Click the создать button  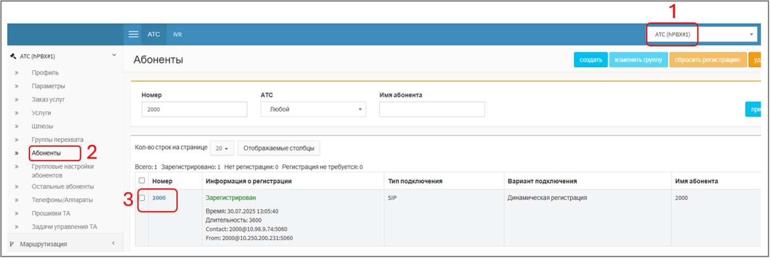click(x=591, y=60)
